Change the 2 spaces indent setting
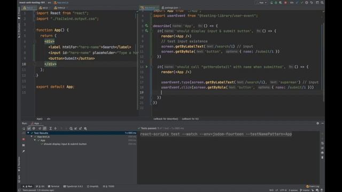 tap(293, 190)
